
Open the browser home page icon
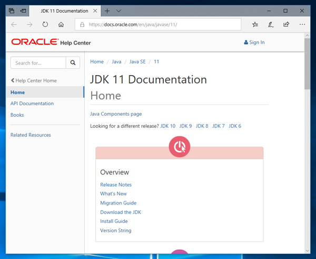pyautogui.click(x=61, y=25)
